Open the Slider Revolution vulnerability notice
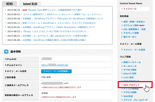This screenshot has width=155, height=102. click(58, 27)
